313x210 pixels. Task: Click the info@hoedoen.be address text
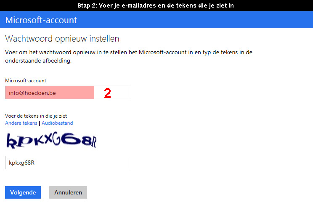pyautogui.click(x=32, y=93)
